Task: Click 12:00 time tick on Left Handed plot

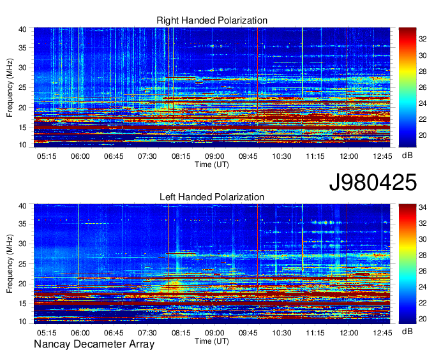Action: [348, 333]
